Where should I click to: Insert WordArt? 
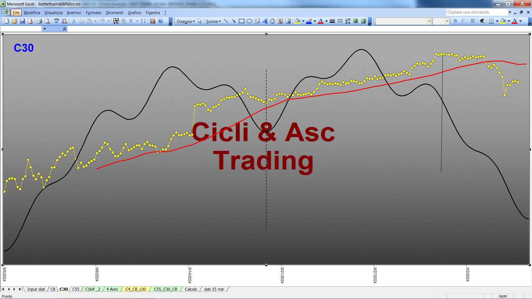click(x=265, y=21)
